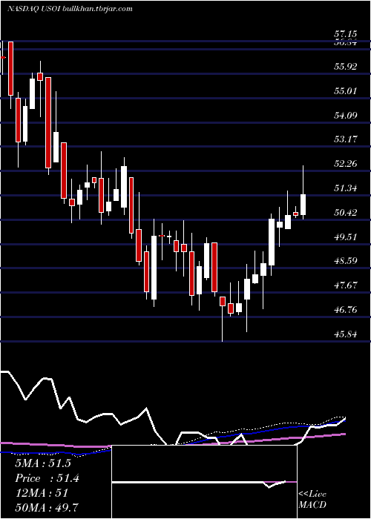Click the last white candlestick on the right
Viewport: 371px width, 519px height.
click(x=303, y=205)
